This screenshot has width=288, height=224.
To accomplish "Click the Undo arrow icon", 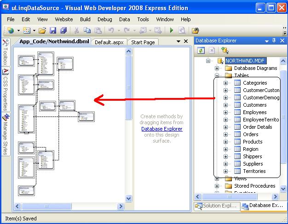I will [111, 30].
